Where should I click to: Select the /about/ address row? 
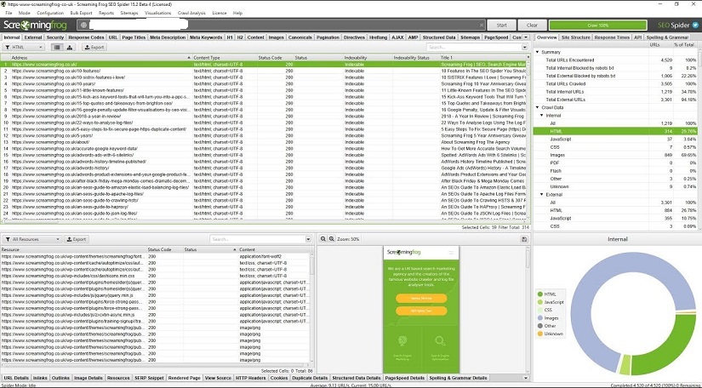click(264, 142)
